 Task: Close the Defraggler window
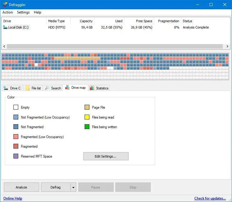coord(225,5)
